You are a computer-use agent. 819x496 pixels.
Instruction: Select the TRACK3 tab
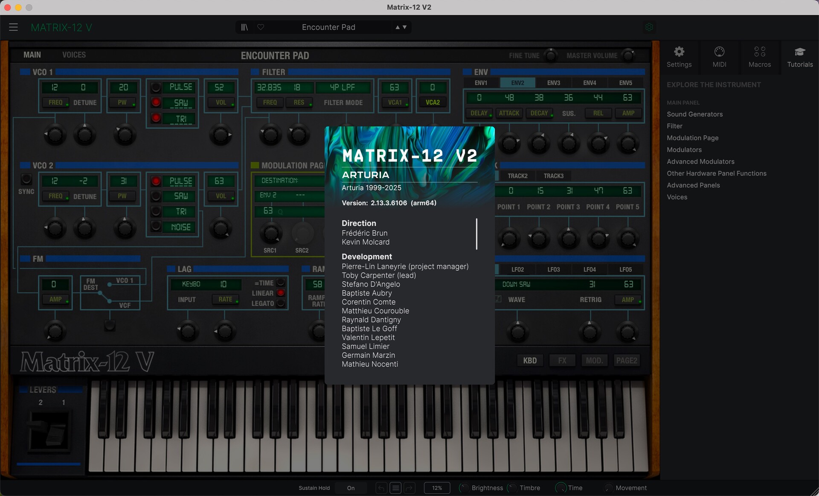[554, 176]
